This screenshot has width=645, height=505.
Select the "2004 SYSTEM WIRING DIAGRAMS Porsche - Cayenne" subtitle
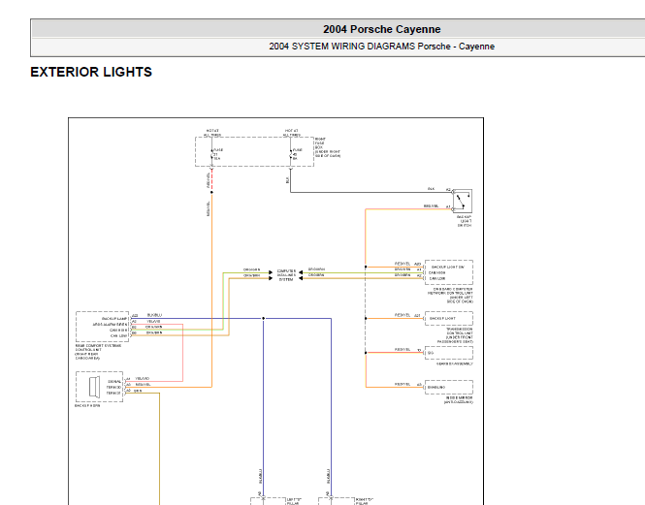(x=381, y=47)
